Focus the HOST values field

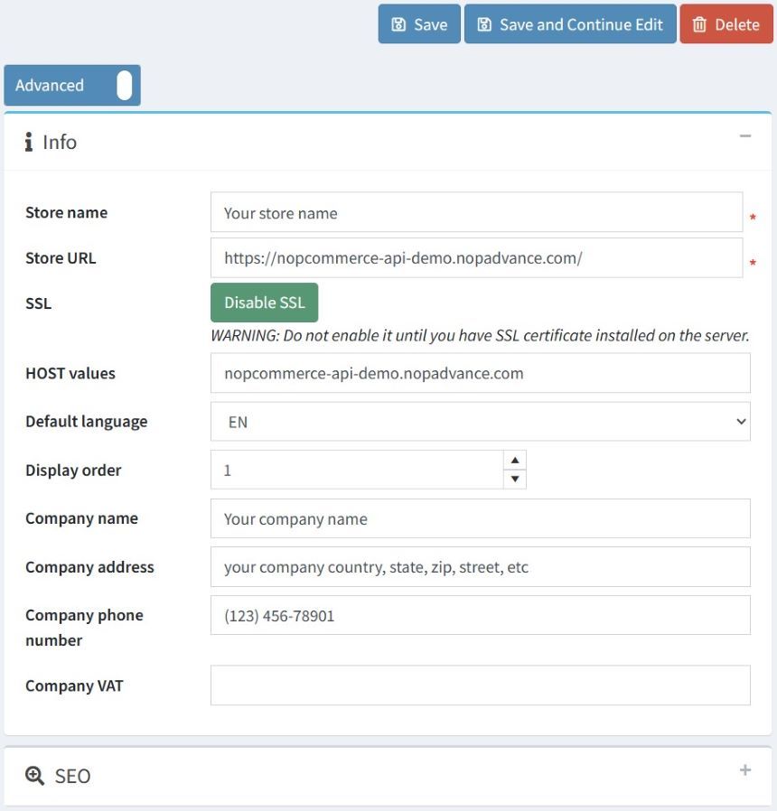480,373
